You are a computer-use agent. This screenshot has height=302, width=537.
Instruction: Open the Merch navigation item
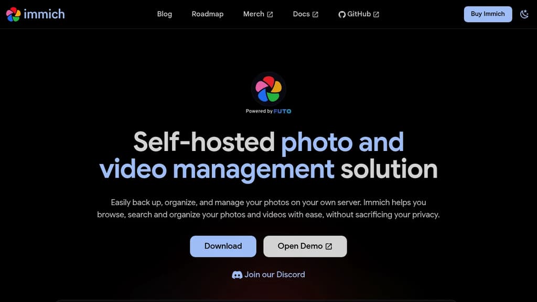point(254,14)
